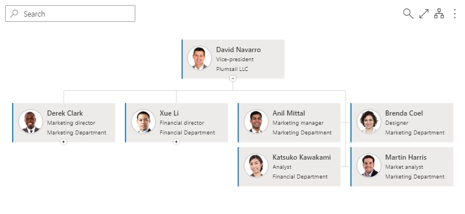Collapse David Navarro's subordinates with the minus button

tap(233, 78)
